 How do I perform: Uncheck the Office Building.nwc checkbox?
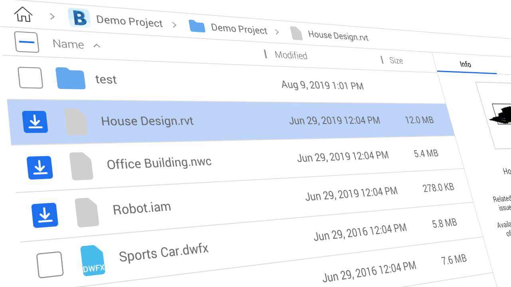[x=40, y=167]
